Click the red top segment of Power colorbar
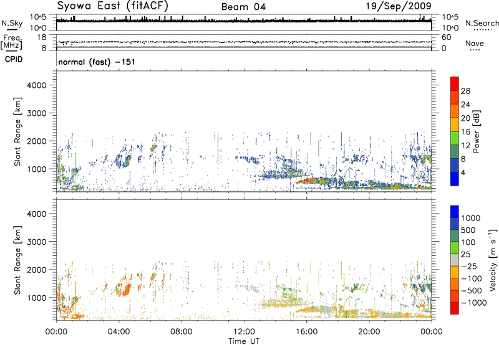499x345 pixels. 455,83
